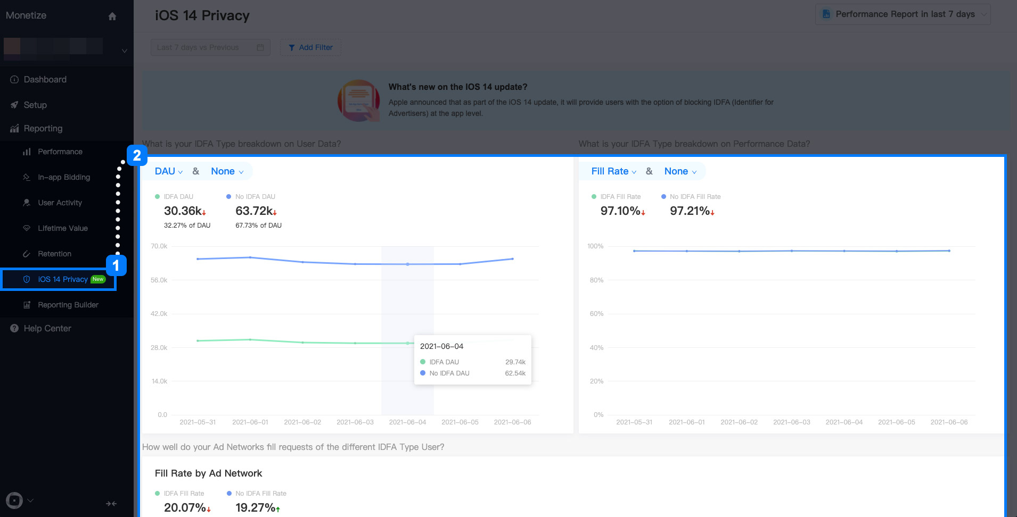
Task: Open the Performance Report in last 7 days dropdown
Action: tap(902, 14)
